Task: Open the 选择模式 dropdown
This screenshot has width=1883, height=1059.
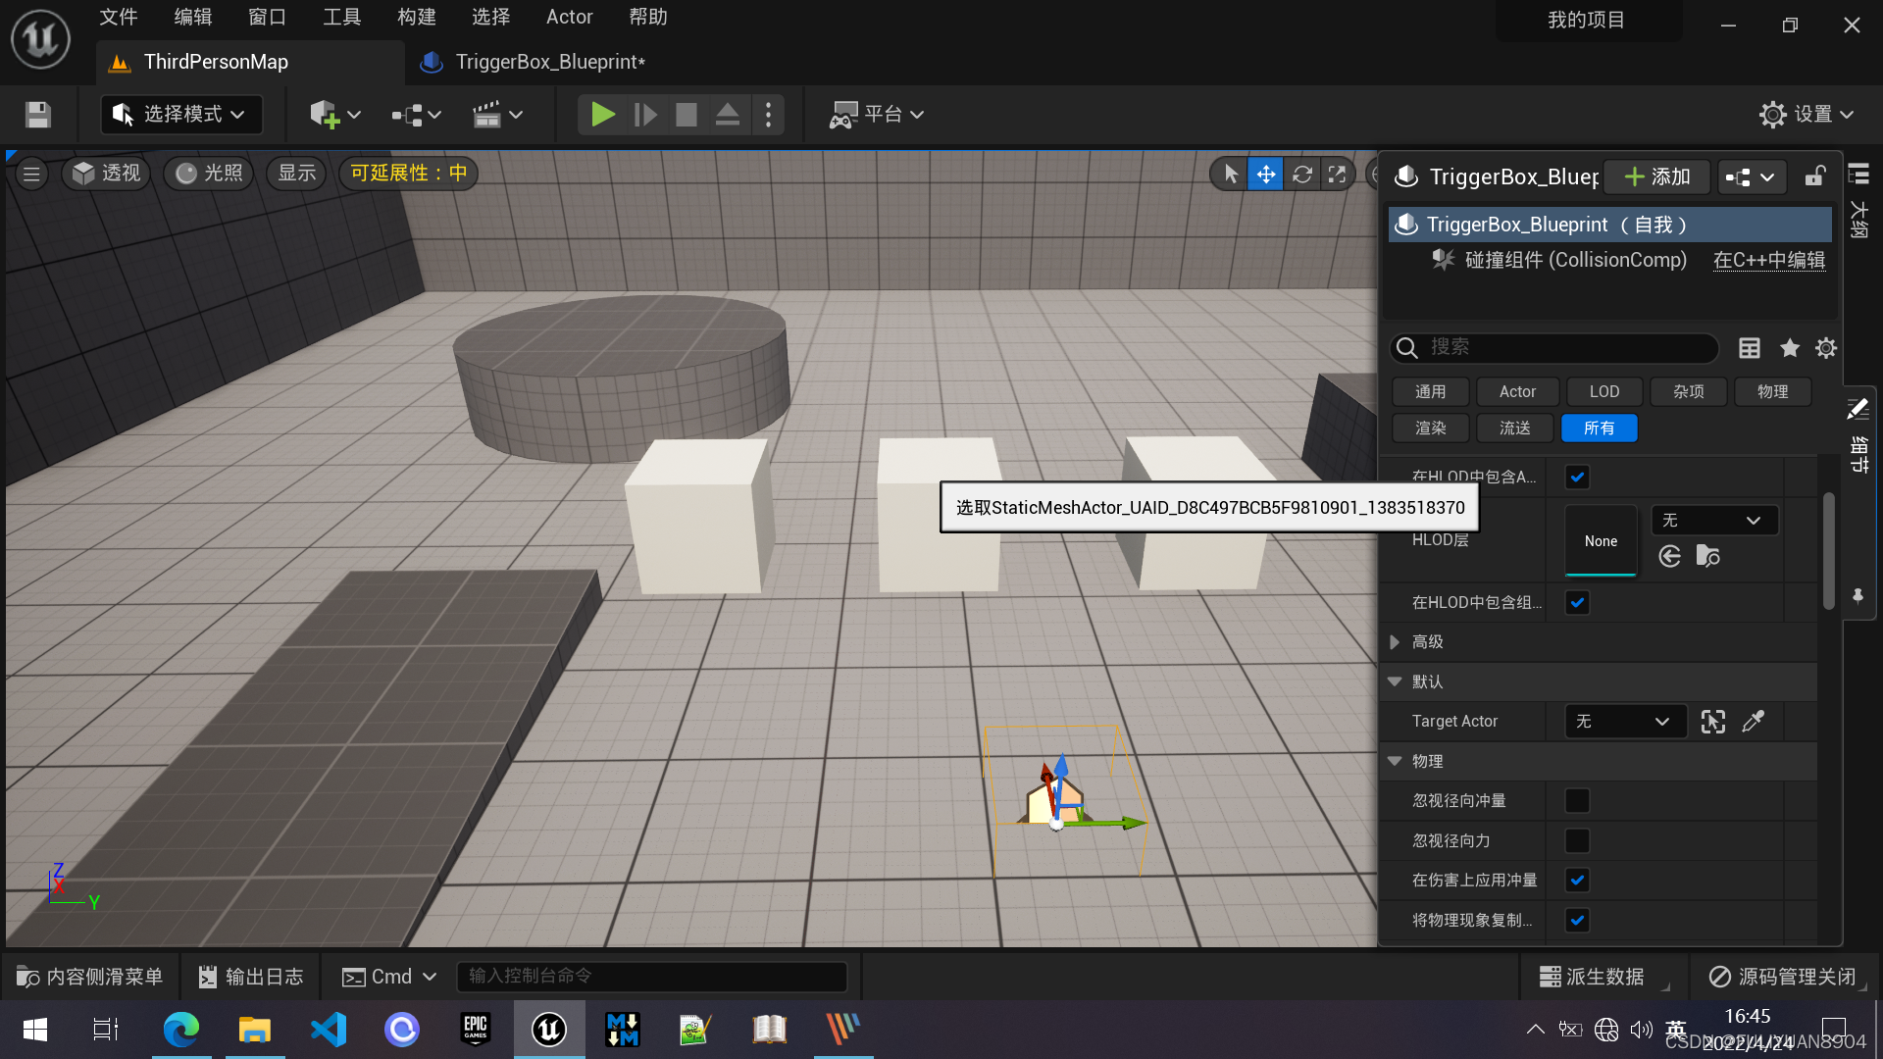Action: (180, 115)
